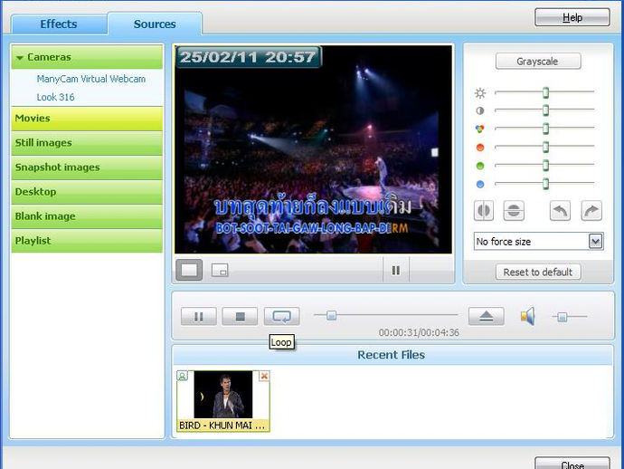This screenshot has height=469, width=624.
Task: Toggle Loop playback
Action: click(x=281, y=316)
